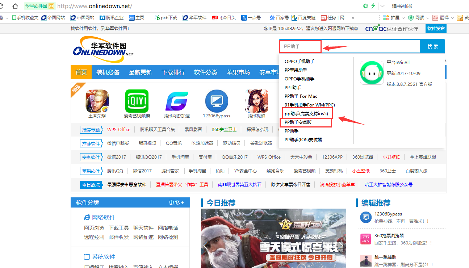Switch to the 软件分类 nav tab
Viewport: 469px width, 268px height.
pos(206,72)
